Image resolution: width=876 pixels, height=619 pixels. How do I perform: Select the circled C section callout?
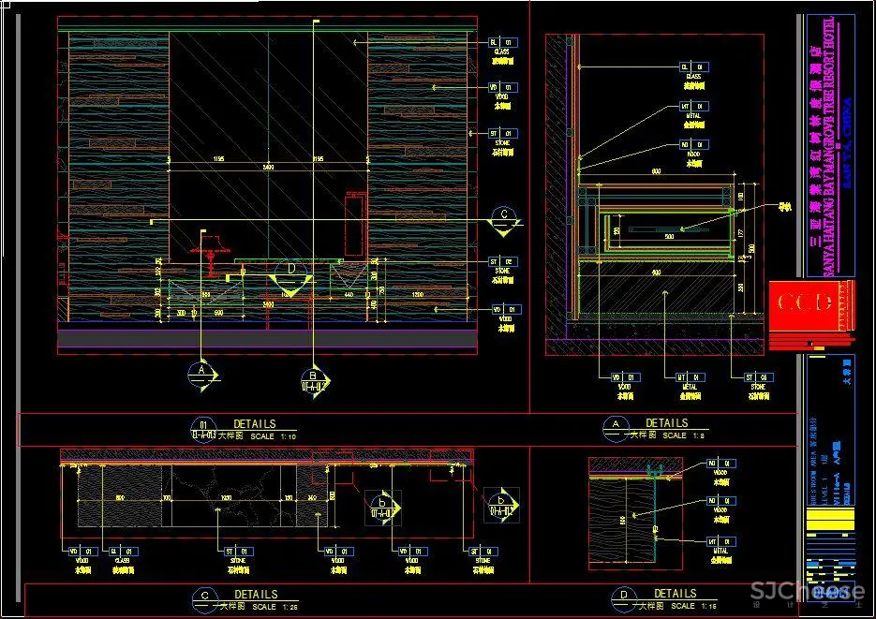505,216
